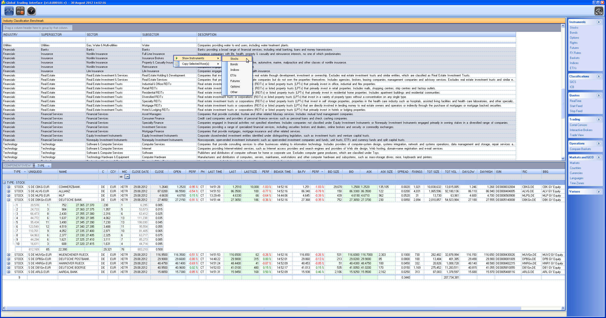The image size is (606, 318).
Task: Collapse the Trading panel chevron
Action: point(599,119)
